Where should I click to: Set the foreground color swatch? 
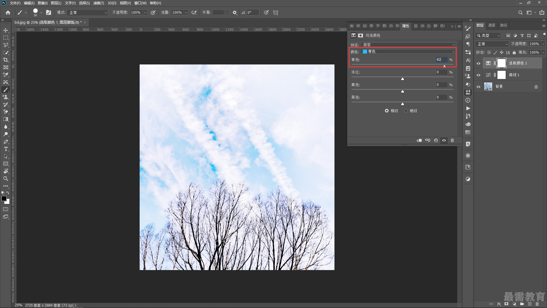point(4,198)
